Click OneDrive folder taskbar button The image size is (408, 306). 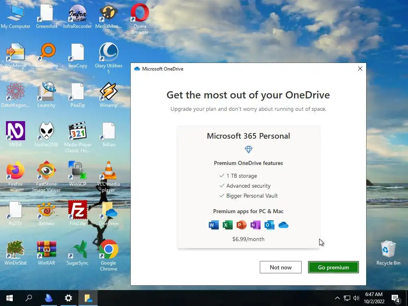(88, 298)
